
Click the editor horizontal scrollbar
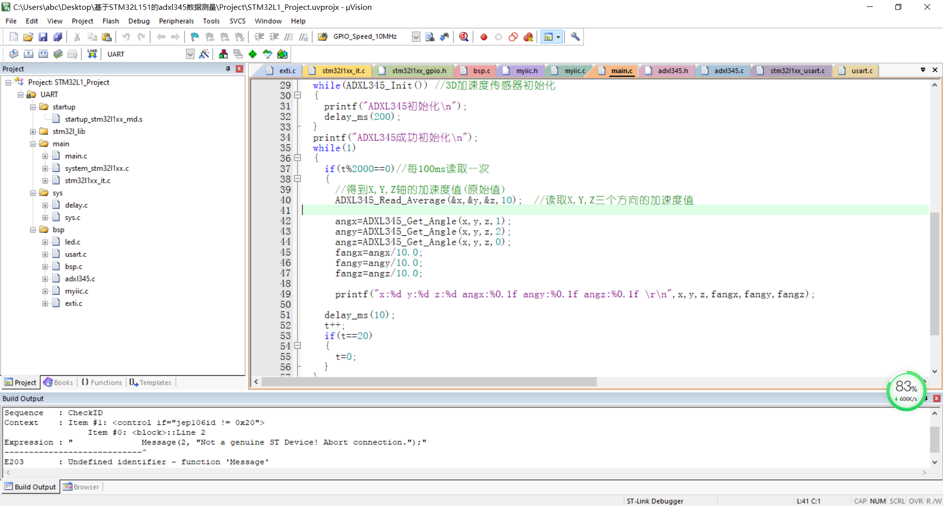(429, 382)
